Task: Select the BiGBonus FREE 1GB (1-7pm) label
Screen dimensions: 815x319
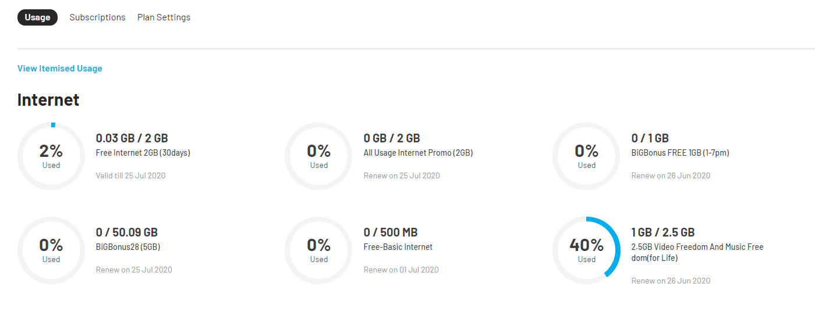Action: click(x=680, y=153)
